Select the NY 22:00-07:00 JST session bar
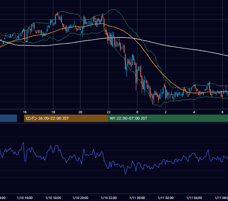Screen dimensions: 228x201 [x=168, y=118]
